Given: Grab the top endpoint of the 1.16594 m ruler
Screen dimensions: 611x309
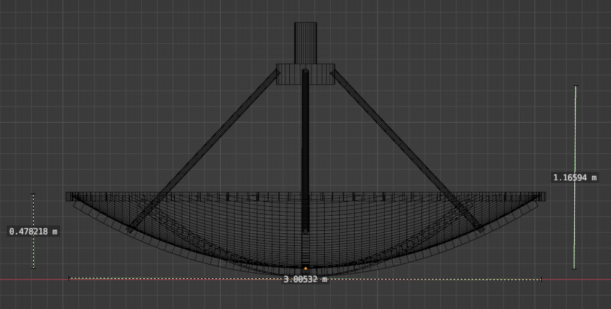Looking at the screenshot, I should coord(576,86).
